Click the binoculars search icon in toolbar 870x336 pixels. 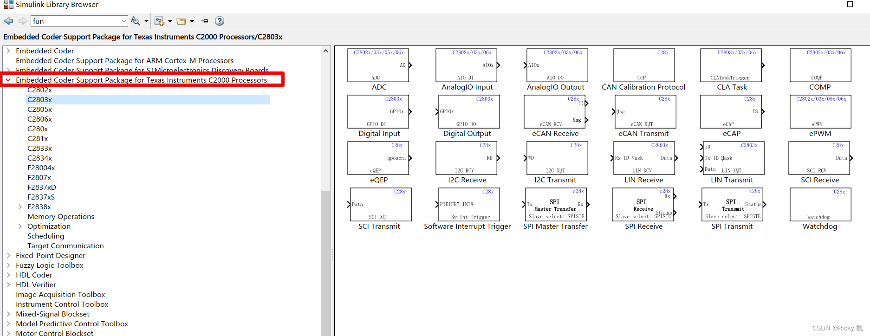(x=135, y=21)
